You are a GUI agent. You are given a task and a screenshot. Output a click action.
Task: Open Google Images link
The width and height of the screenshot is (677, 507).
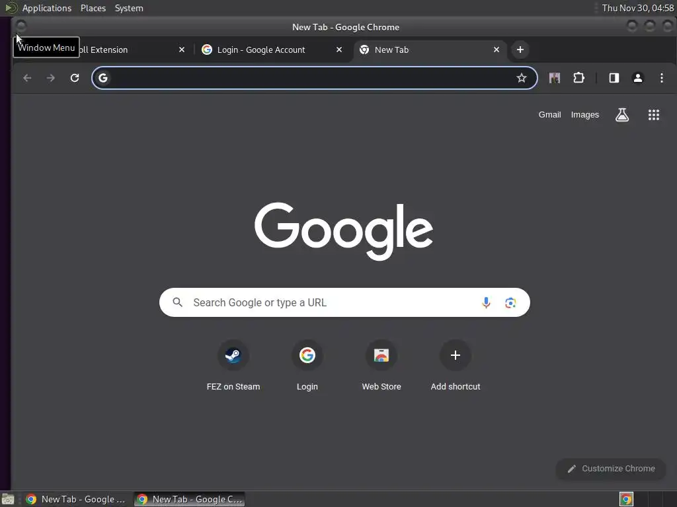(x=585, y=115)
